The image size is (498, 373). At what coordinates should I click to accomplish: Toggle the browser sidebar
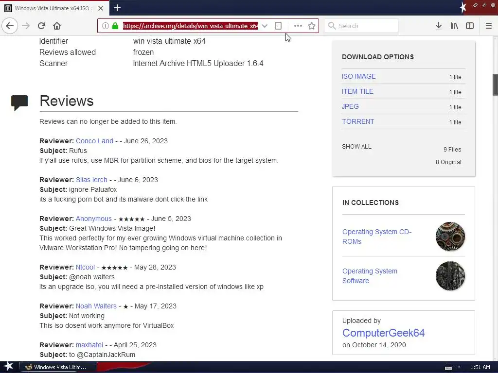pyautogui.click(x=470, y=26)
